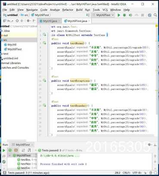Click the tool-window toggle icon in status bar corner
159x176 pixels.
4,173
